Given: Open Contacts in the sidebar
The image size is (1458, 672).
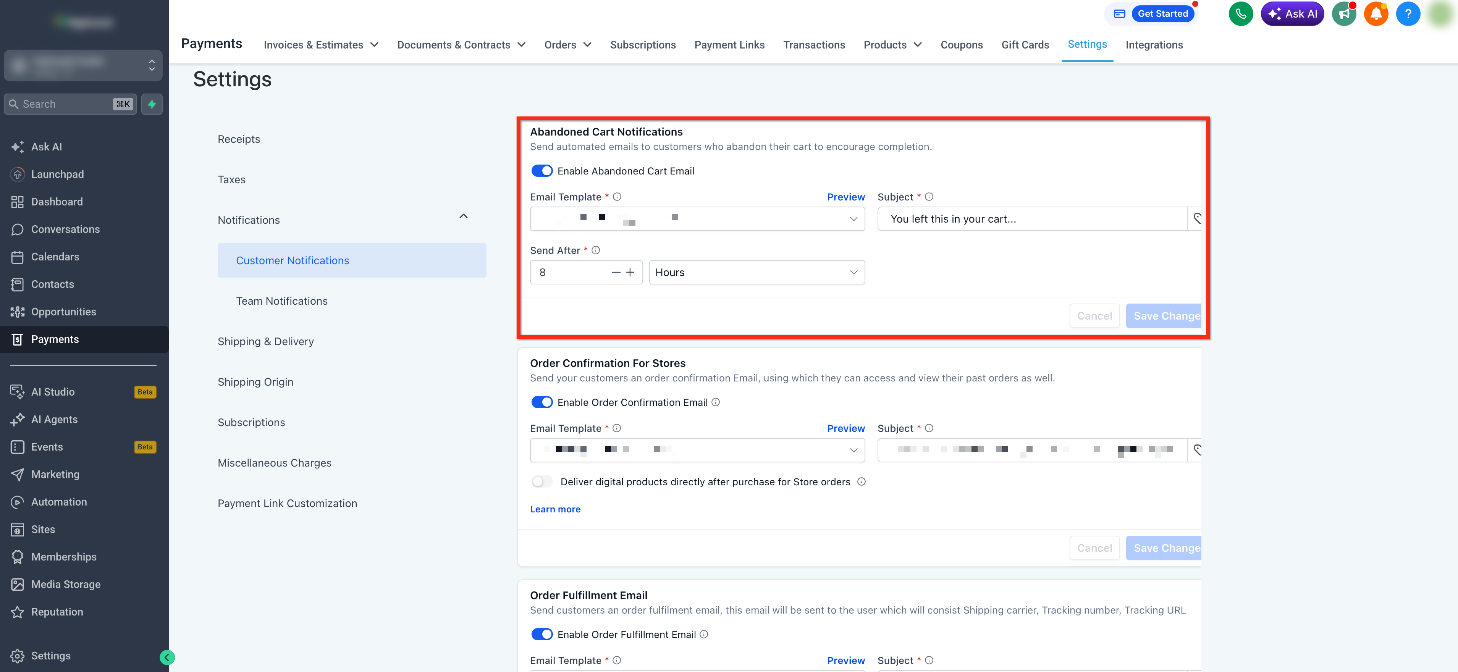Looking at the screenshot, I should (x=52, y=284).
